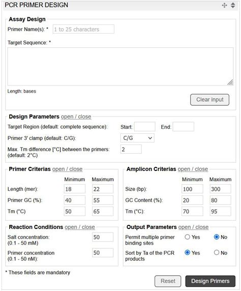Select Yes for Permit multiple primer binding sites
The width and height of the screenshot is (241, 291).
(x=188, y=237)
